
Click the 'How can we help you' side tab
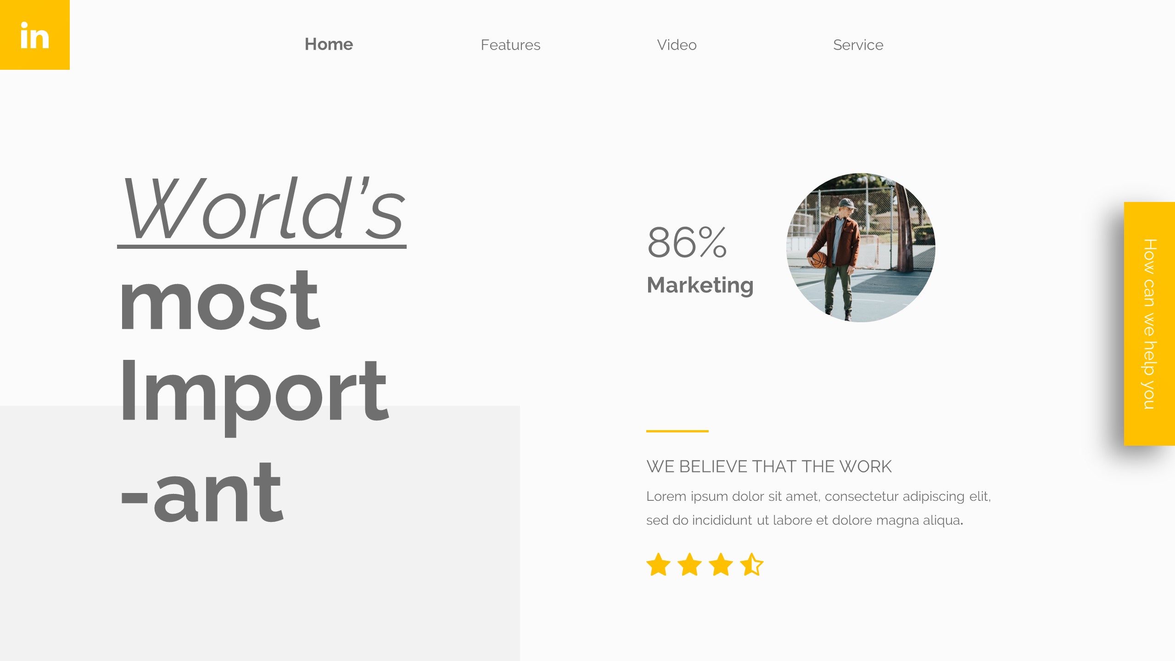click(x=1149, y=324)
